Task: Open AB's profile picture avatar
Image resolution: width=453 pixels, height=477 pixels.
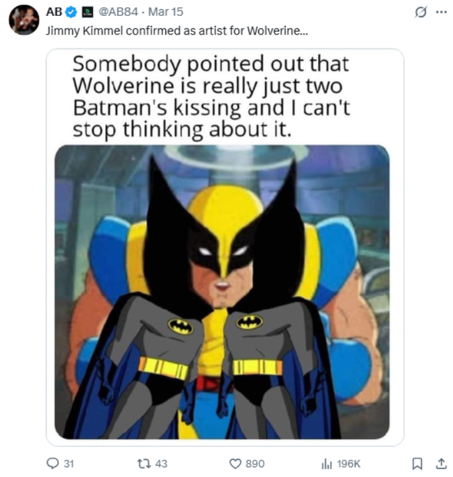Action: [x=23, y=20]
